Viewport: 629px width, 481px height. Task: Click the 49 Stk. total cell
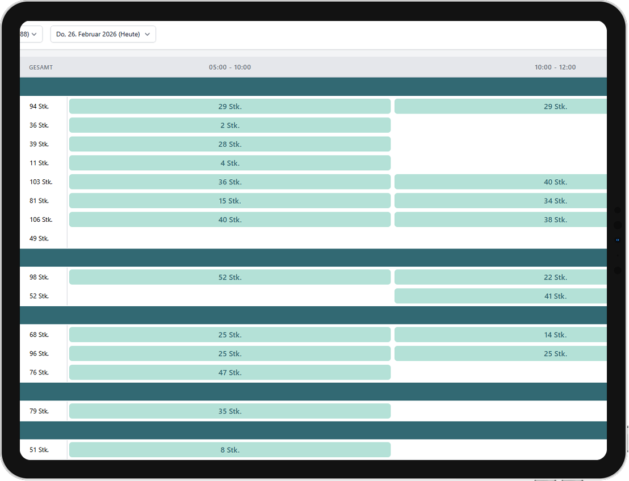[x=39, y=238]
